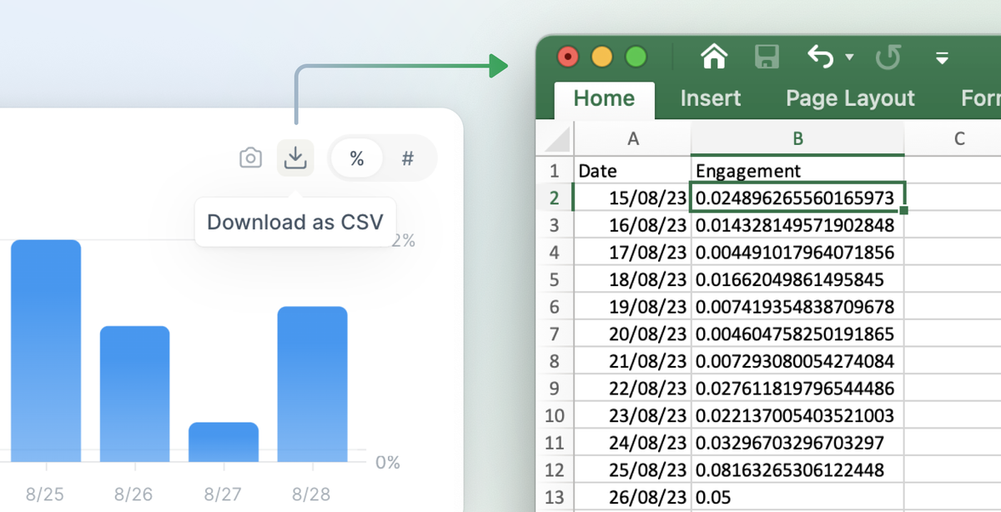This screenshot has height=512, width=1001.
Task: Select row 9 header in Excel
Action: coord(555,388)
